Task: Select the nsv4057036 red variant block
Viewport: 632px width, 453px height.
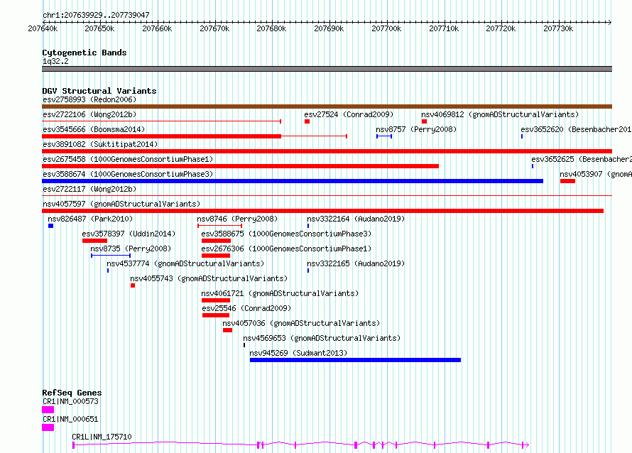Action: [x=227, y=330]
